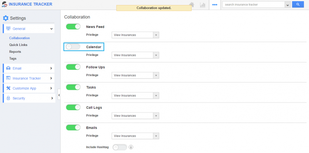Expand the Email section chevron
309x153 pixels.
[x=51, y=69]
